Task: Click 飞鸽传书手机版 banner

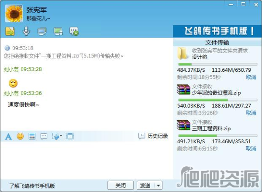Action: [217, 31]
